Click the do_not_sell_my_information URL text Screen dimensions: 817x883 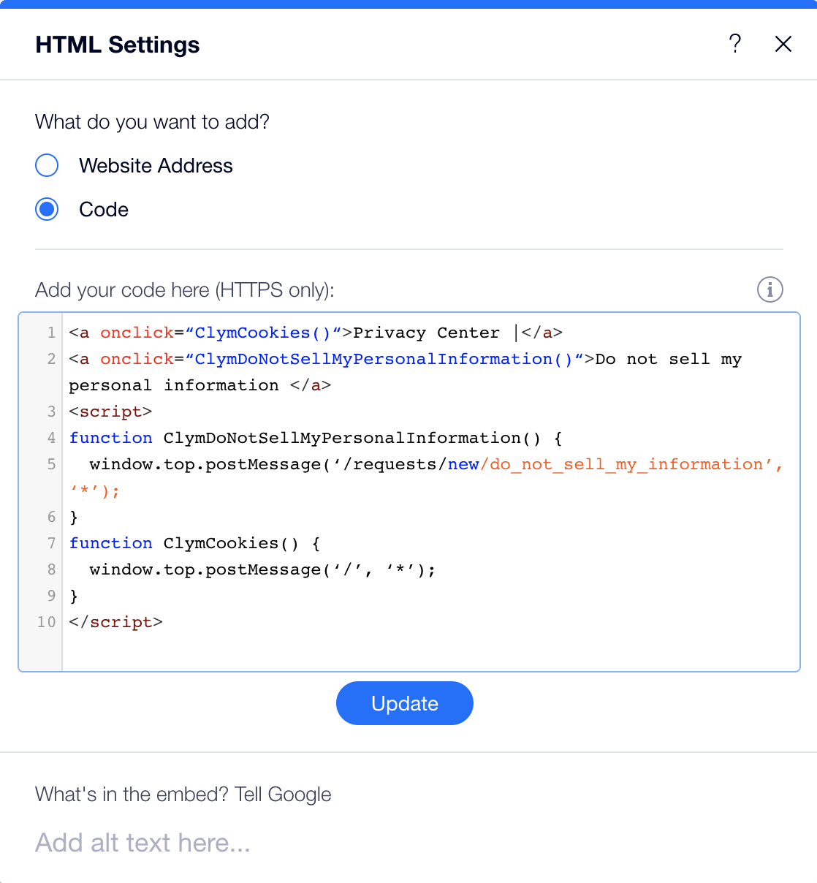coord(626,464)
